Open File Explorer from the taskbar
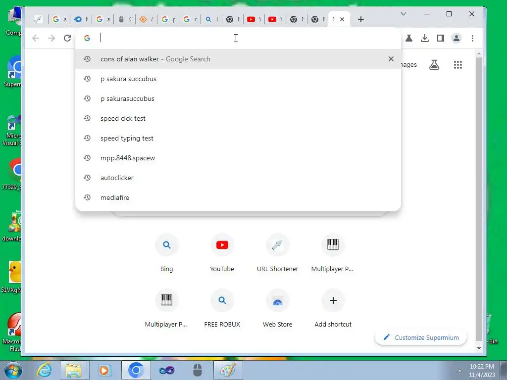 pyautogui.click(x=73, y=370)
